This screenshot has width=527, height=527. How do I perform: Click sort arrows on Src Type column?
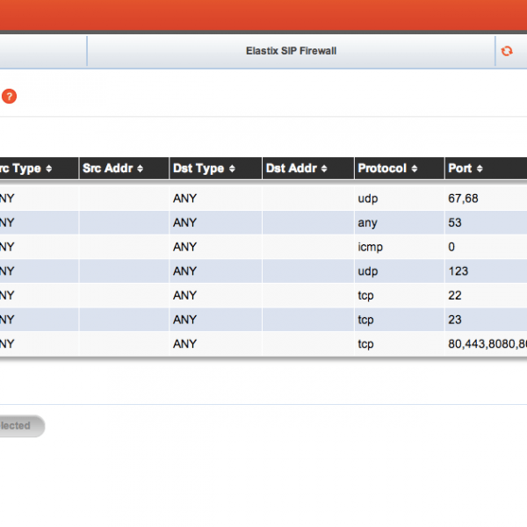pos(49,169)
